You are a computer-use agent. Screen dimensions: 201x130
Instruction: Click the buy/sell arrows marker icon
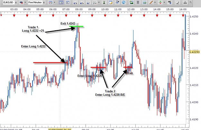pyautogui.click(x=160, y=2)
